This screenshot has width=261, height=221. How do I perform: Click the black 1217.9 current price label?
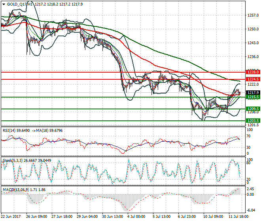point(253,93)
